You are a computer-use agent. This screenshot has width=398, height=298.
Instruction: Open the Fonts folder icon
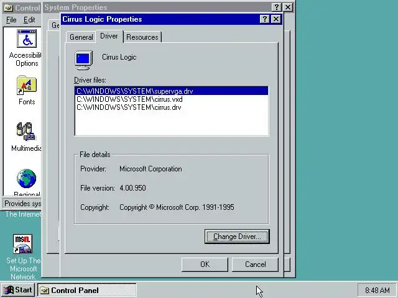click(27, 85)
